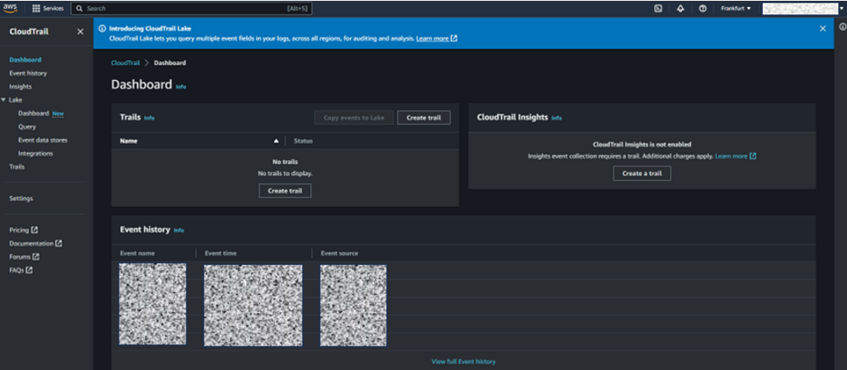Open Learn more link in the banner

(437, 39)
